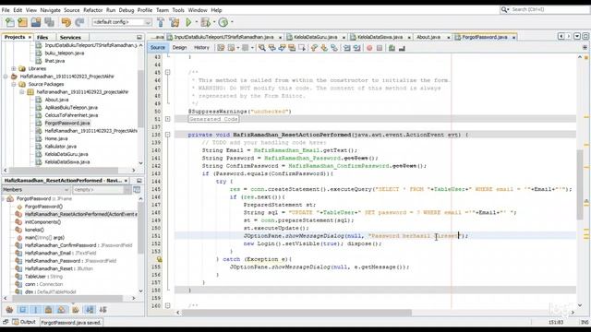This screenshot has width=591, height=332.
Task: Close the About.java editor tab
Action: (449, 37)
